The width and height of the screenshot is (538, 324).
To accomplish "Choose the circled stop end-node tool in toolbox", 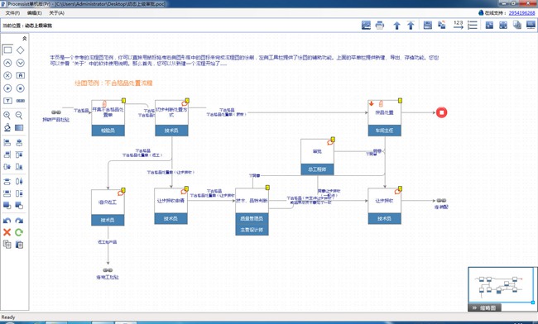I will [20, 88].
